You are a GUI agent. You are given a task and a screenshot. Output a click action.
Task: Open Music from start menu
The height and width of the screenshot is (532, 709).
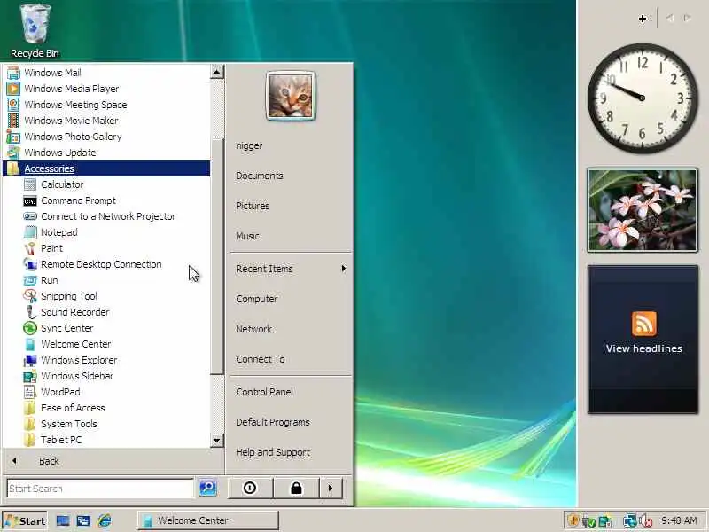(x=247, y=236)
